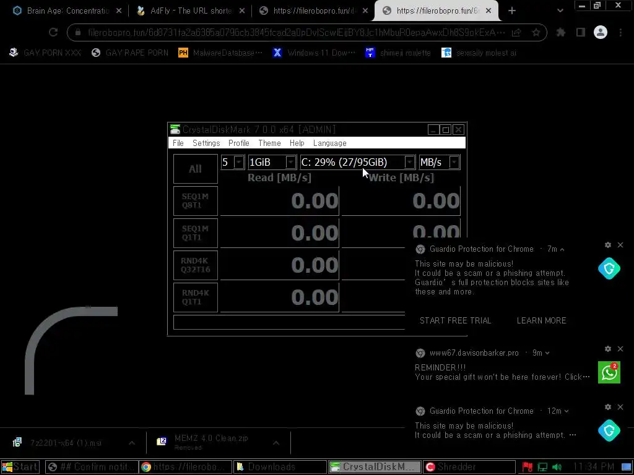634x475 pixels.
Task: Open the Chrome extensions puzzle icon
Action: tap(560, 32)
